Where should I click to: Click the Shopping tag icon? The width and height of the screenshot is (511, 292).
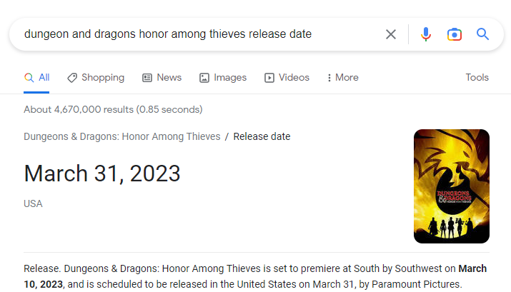[72, 78]
